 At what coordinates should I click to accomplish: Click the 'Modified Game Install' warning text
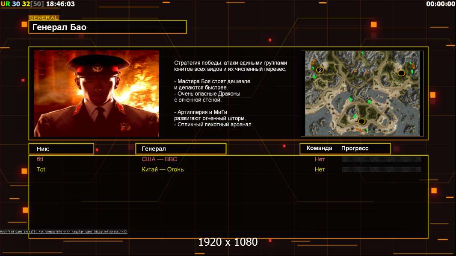click(63, 232)
